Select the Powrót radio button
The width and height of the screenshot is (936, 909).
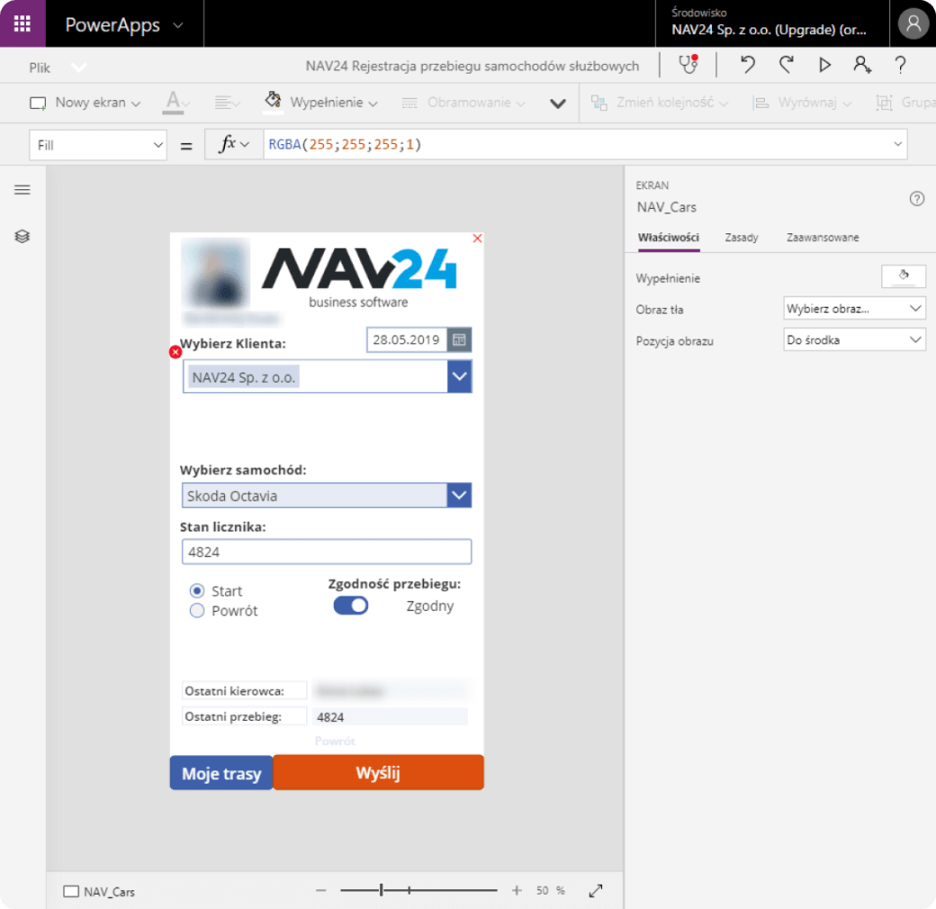click(x=197, y=611)
